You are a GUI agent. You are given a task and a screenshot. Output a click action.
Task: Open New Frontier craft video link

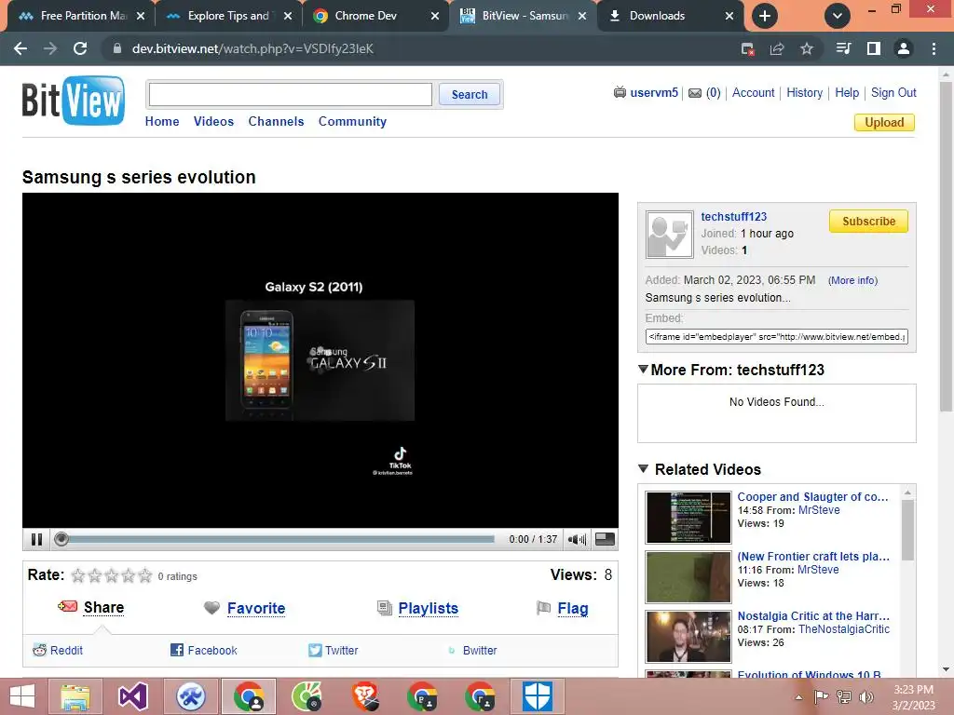coord(813,557)
